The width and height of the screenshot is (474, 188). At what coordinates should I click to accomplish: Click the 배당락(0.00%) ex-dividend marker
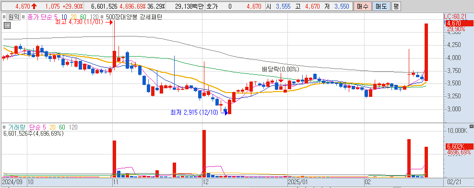(281, 69)
